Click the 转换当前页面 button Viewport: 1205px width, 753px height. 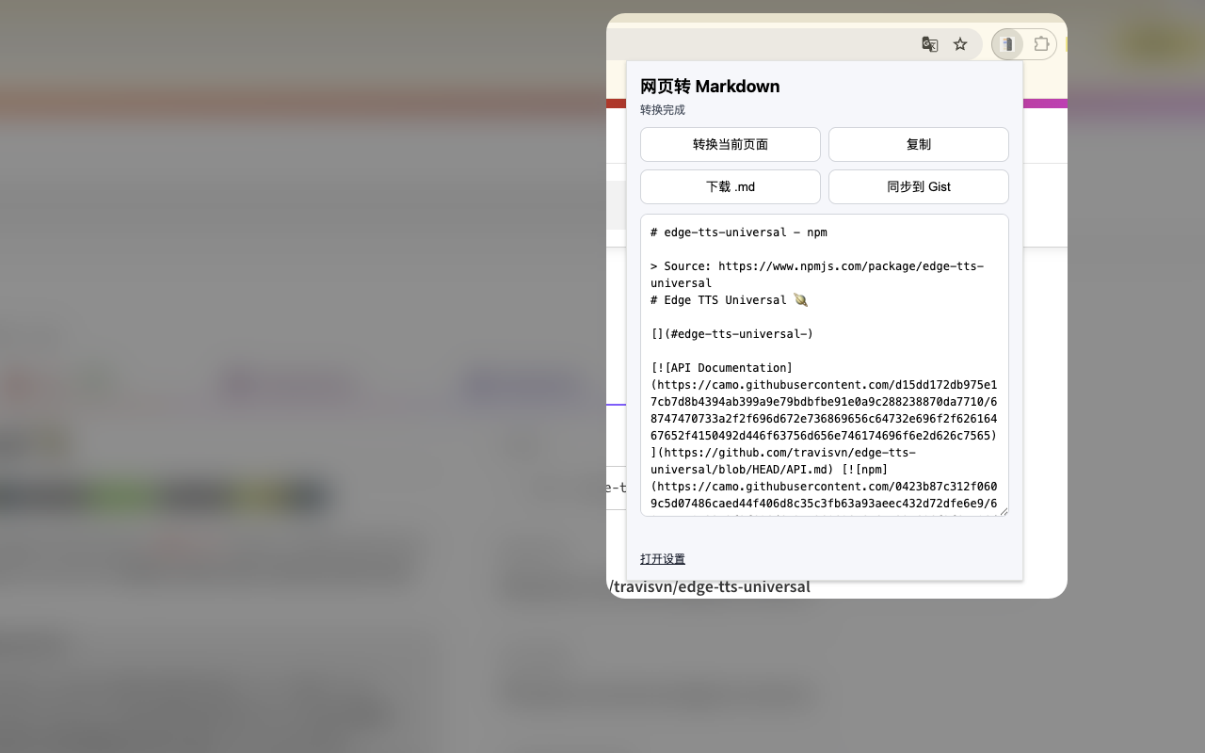pyautogui.click(x=731, y=144)
